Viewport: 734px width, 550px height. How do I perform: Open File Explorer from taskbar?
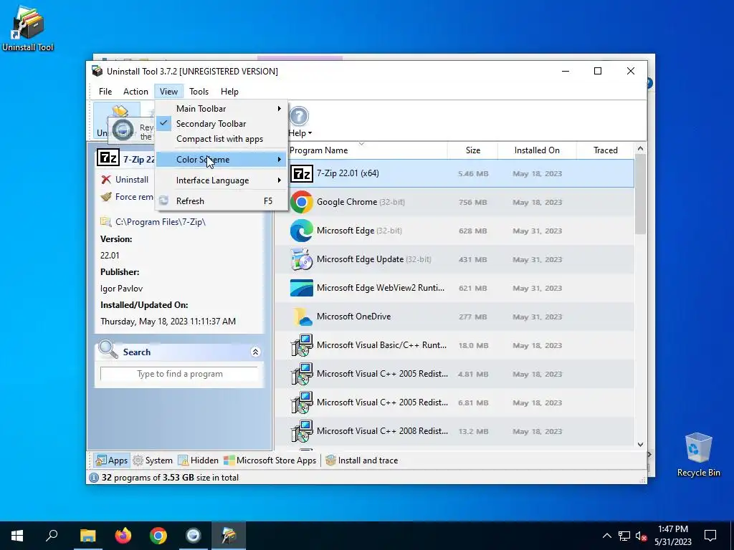(x=87, y=536)
